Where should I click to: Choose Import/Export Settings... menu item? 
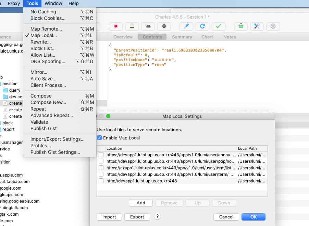(x=60, y=139)
